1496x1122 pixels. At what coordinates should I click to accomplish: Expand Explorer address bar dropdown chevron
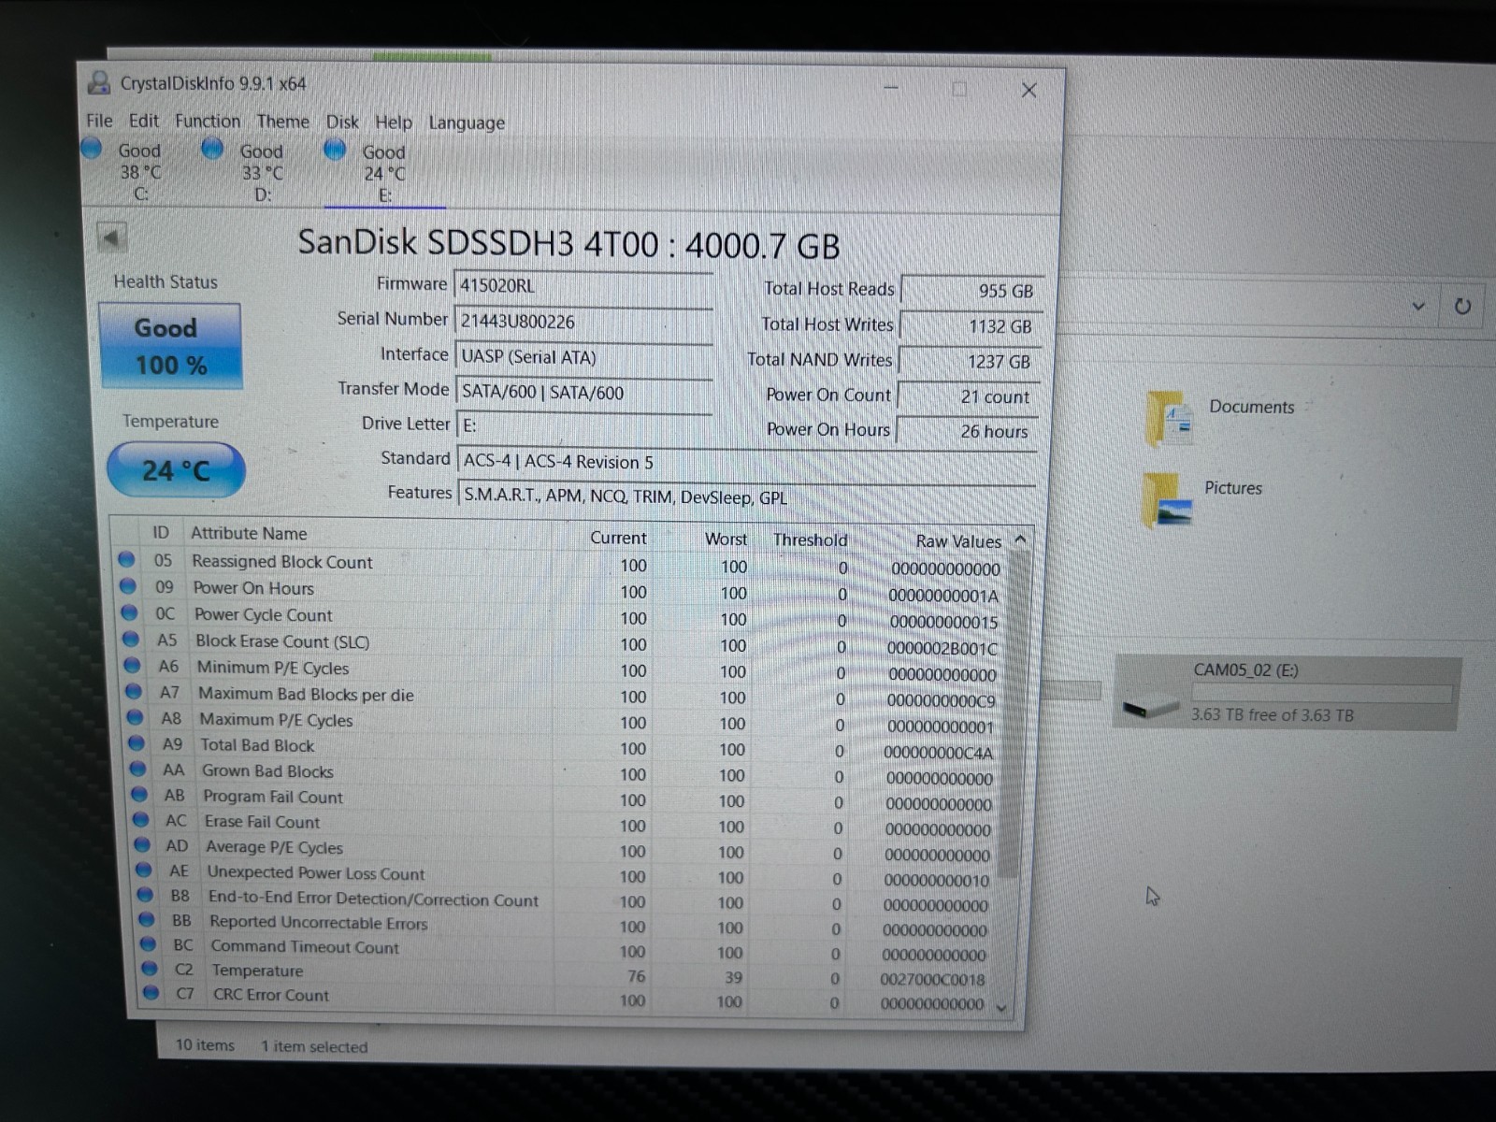point(1418,306)
